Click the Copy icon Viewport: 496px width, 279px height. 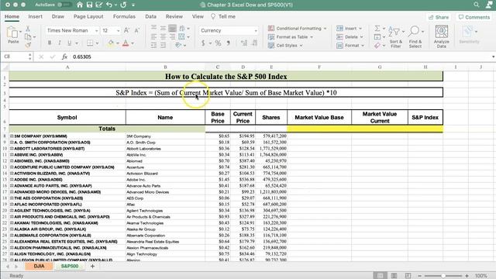28,37
